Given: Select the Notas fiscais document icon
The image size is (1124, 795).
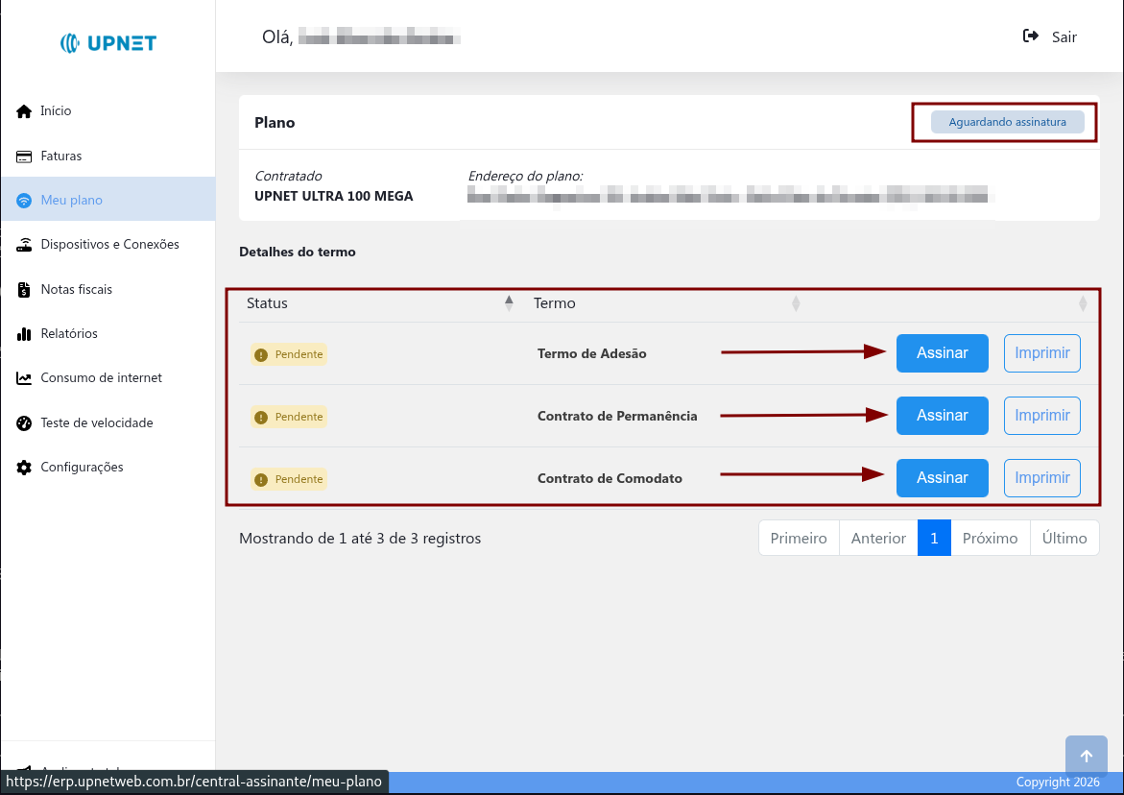Looking at the screenshot, I should pos(23,289).
